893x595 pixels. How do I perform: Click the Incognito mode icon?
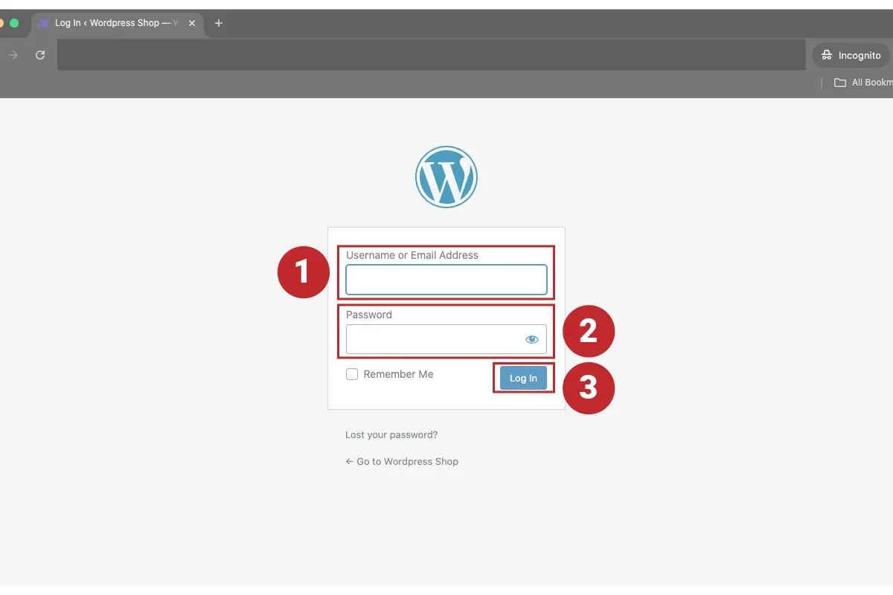pyautogui.click(x=826, y=54)
